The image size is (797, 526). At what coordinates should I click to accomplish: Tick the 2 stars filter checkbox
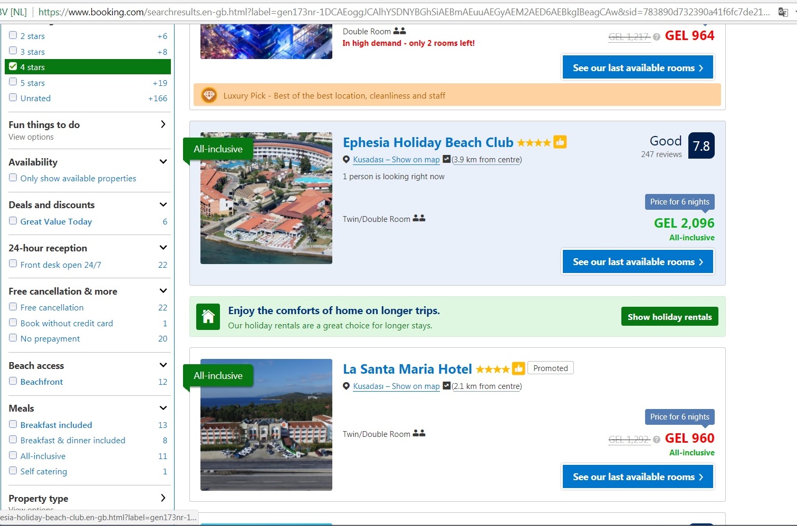(x=13, y=35)
